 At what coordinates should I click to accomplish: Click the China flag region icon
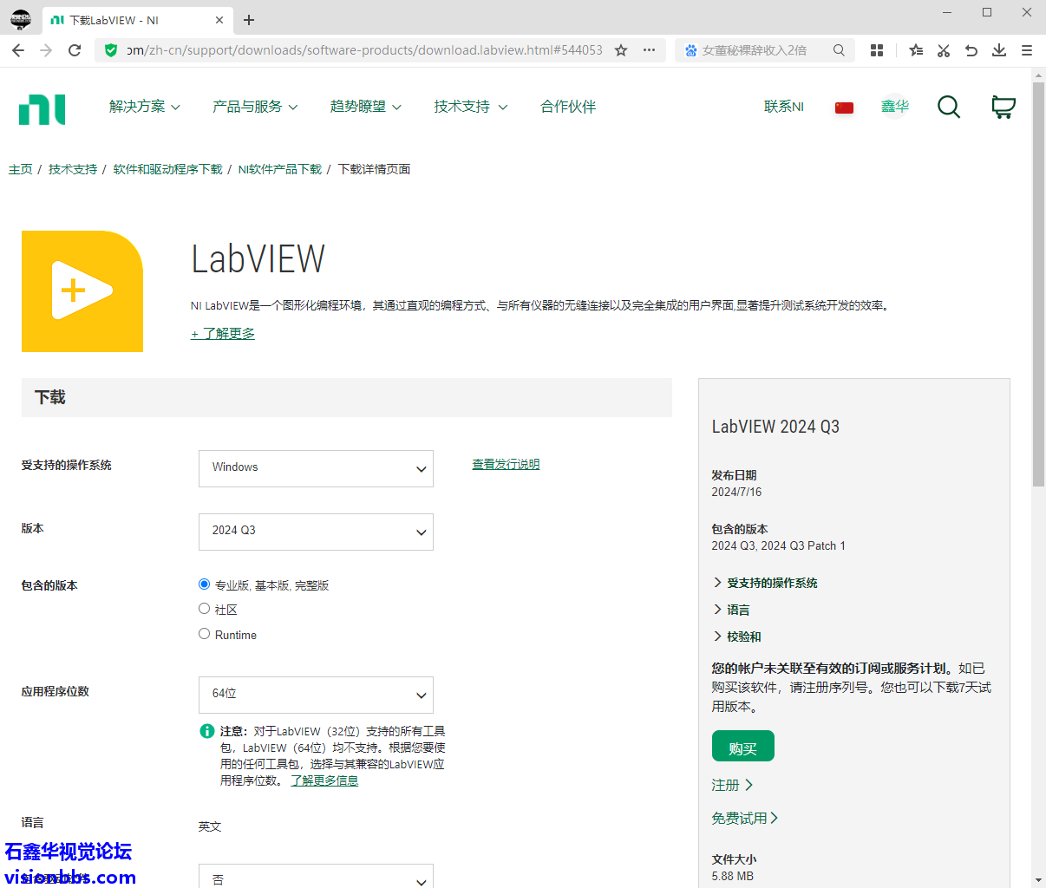coord(844,108)
